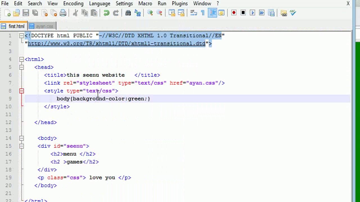Click the user defined language icon
360x202 pixels.
pos(221,13)
